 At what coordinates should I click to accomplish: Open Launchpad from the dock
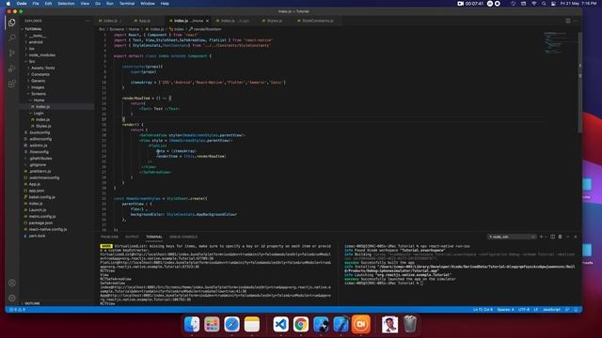point(212,324)
